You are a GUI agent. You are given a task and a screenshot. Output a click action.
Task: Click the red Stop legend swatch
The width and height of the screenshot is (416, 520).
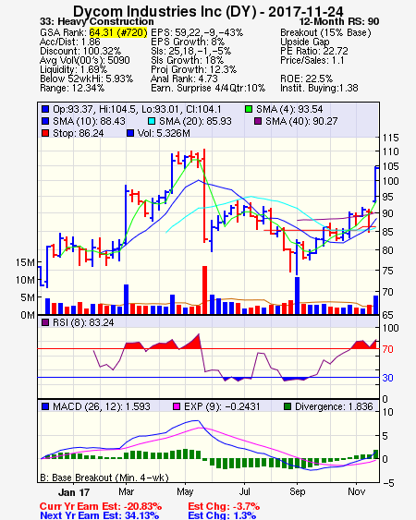pos(45,133)
